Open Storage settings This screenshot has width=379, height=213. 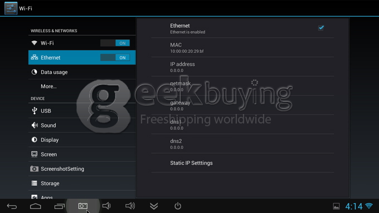[x=82, y=183]
